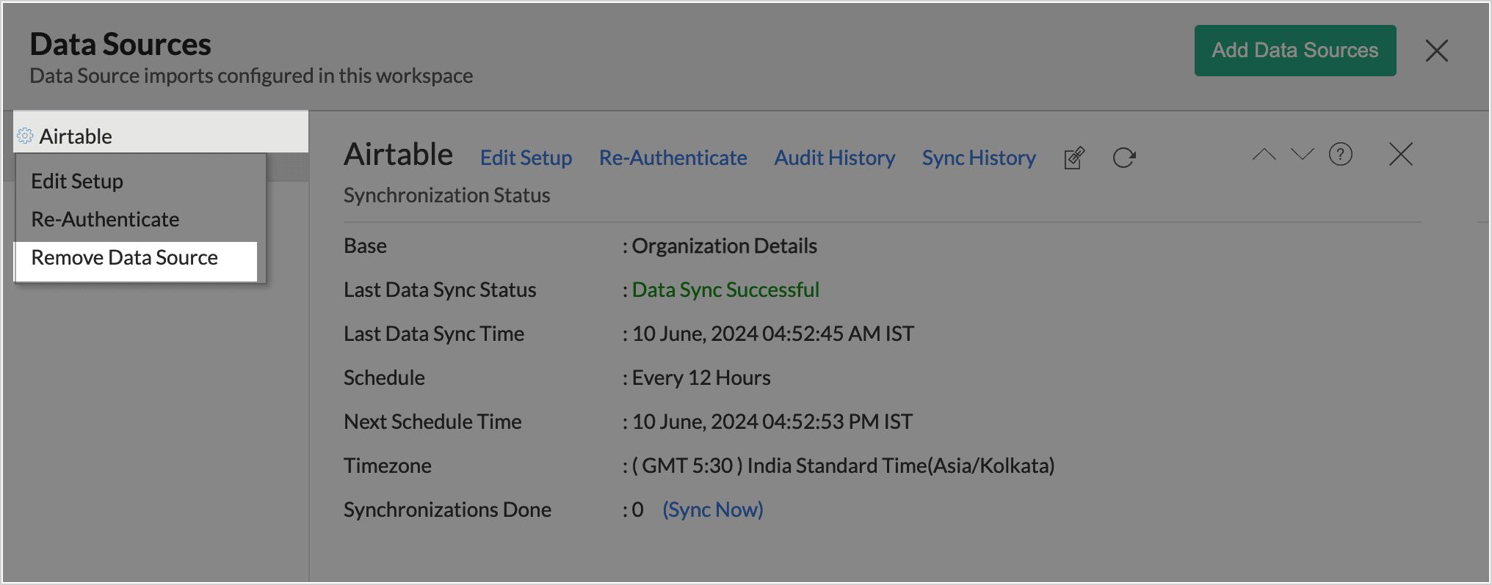Click the edit notepad icon beside Sync History
The image size is (1492, 585).
click(1074, 158)
